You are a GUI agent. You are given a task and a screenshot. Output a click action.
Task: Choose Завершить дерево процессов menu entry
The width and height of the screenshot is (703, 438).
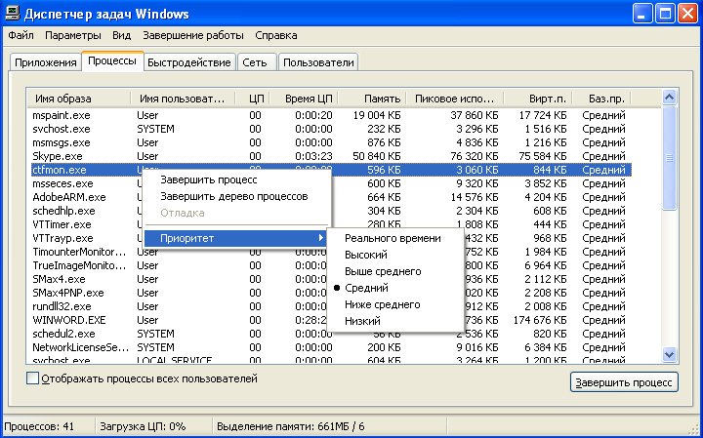point(236,197)
